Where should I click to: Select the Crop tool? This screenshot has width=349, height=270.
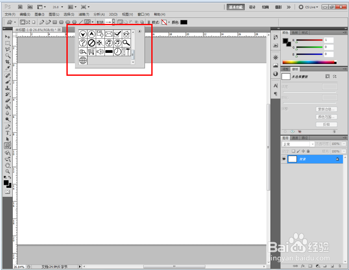coord(8,62)
